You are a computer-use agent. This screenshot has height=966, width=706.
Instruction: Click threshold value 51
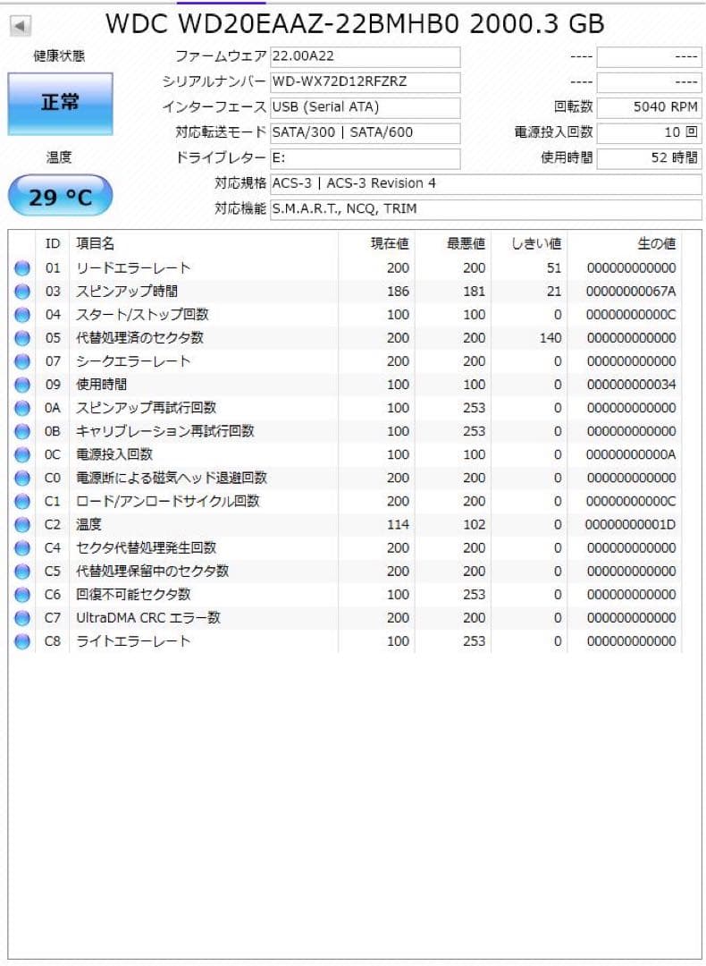(x=554, y=268)
